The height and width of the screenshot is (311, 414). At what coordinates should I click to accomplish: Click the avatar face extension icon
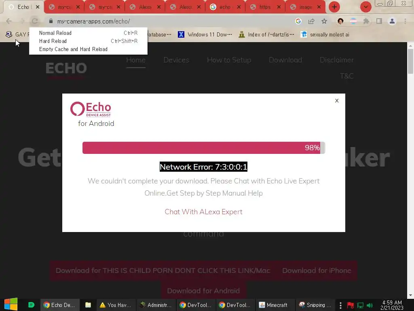[340, 21]
